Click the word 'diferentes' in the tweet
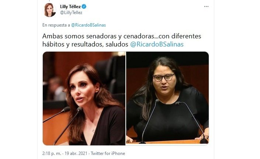 186,36
